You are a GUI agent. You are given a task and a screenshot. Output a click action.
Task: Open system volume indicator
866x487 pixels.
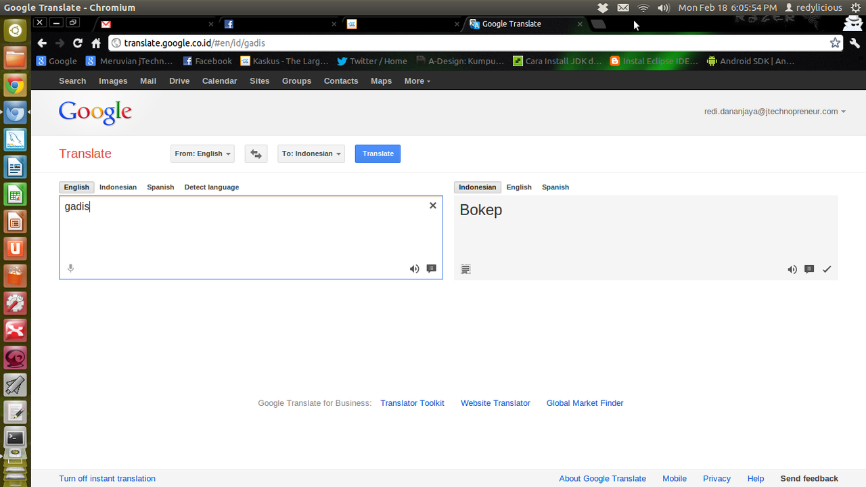click(x=663, y=7)
